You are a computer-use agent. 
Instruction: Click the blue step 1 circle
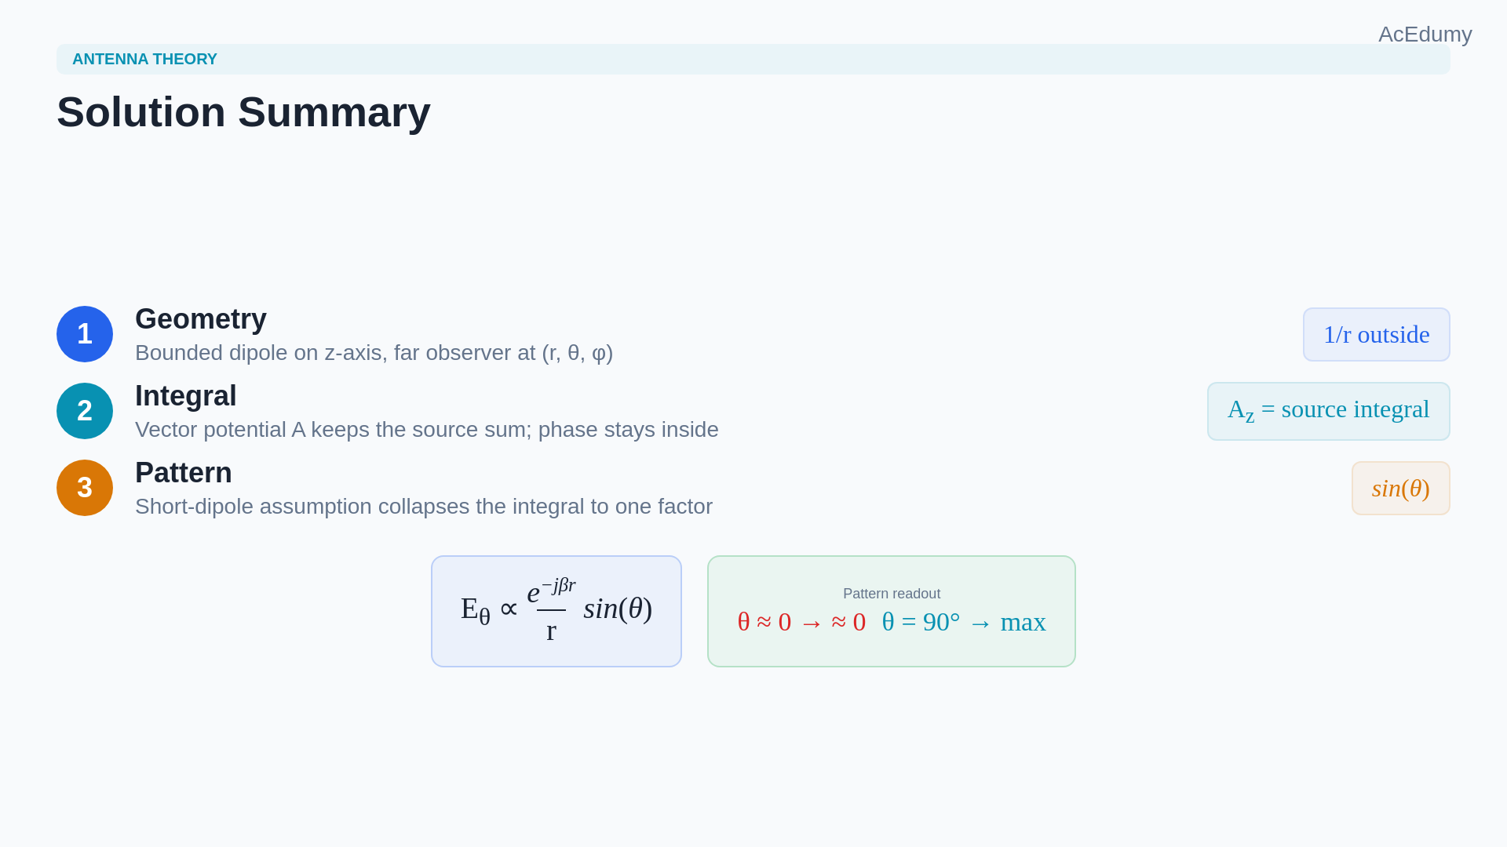pos(85,334)
